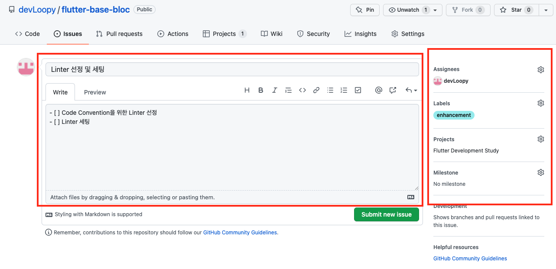This screenshot has width=556, height=269.
Task: Edit Milestone with gear icon
Action: click(541, 172)
